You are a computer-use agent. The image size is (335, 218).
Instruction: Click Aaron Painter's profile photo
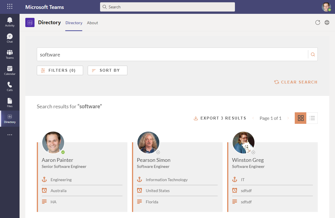53,143
